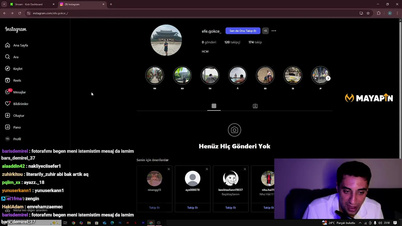Open the volume speaker tray icon
The height and width of the screenshot is (226, 402).
click(380, 223)
